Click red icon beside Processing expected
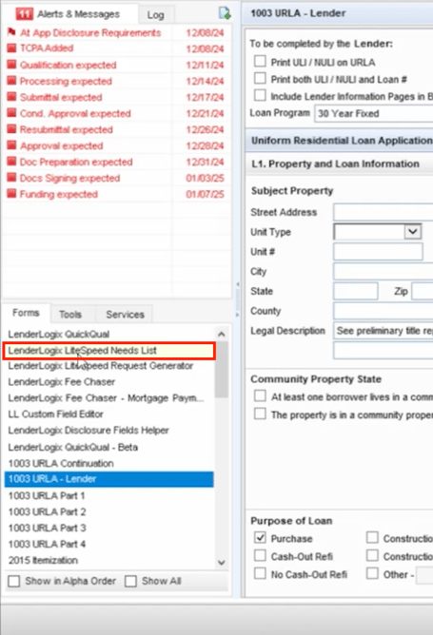Image resolution: width=433 pixels, height=635 pixels. pyautogui.click(x=11, y=81)
